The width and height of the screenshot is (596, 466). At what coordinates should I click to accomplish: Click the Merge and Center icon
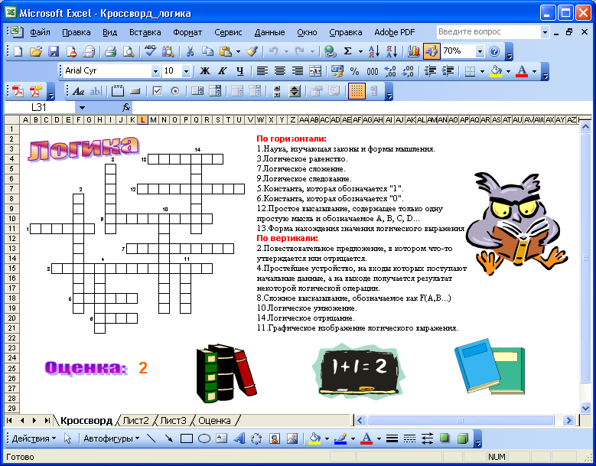point(315,71)
